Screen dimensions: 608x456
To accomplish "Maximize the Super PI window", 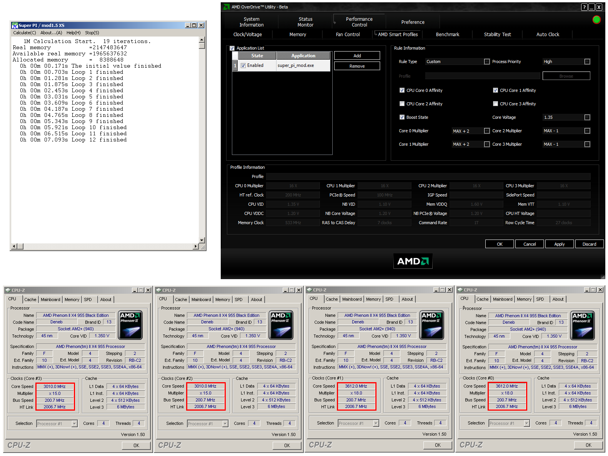I will 194,25.
